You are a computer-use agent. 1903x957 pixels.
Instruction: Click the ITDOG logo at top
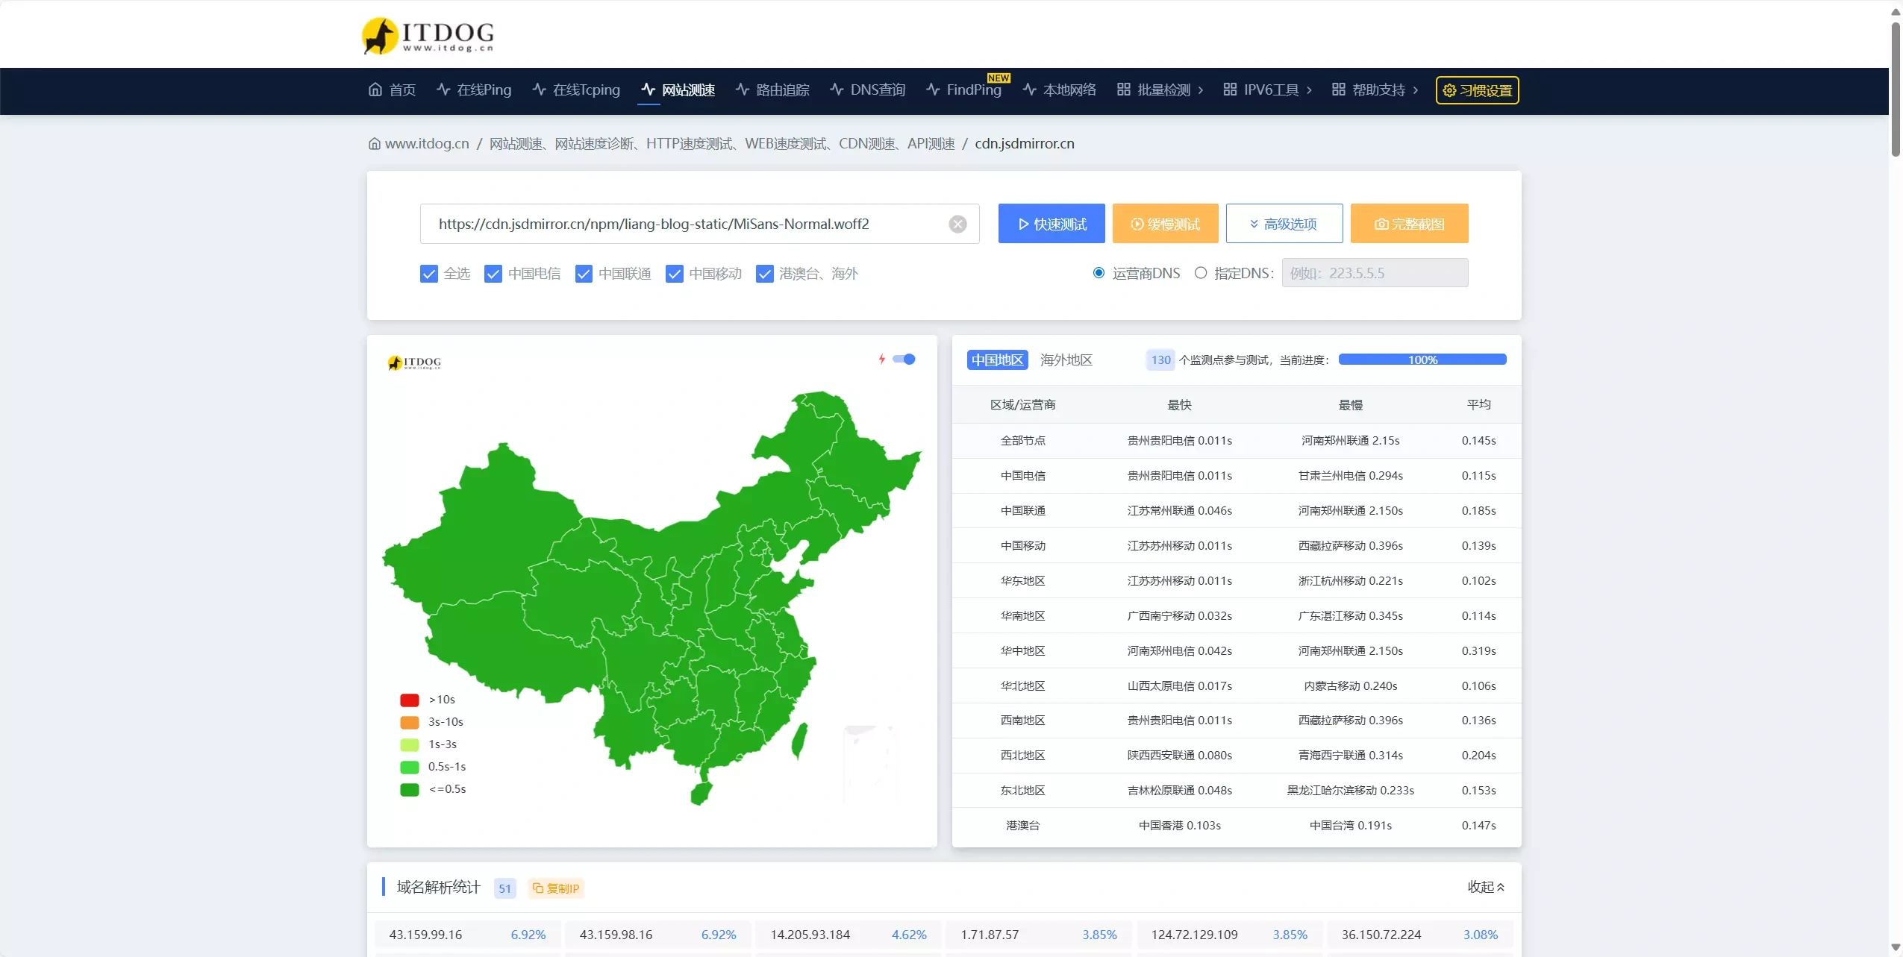pos(428,35)
